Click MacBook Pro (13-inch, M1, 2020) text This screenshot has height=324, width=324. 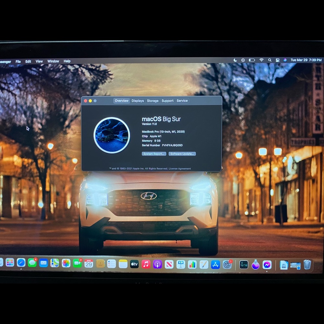[x=163, y=132]
